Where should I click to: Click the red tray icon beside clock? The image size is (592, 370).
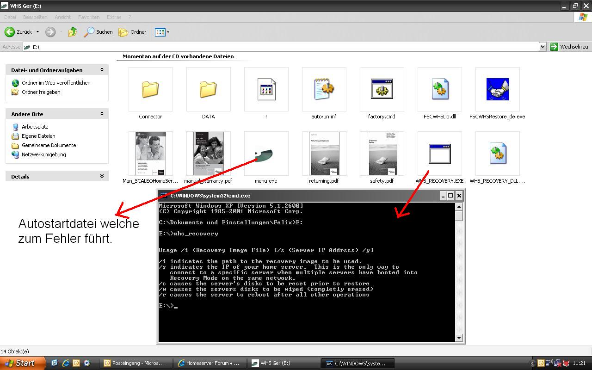(x=565, y=363)
